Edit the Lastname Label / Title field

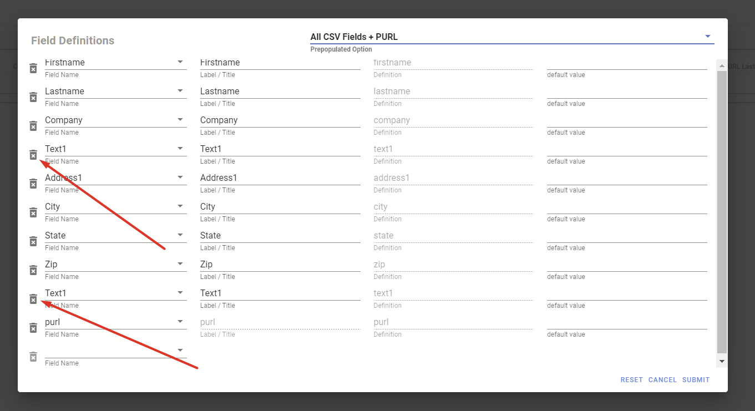(280, 92)
